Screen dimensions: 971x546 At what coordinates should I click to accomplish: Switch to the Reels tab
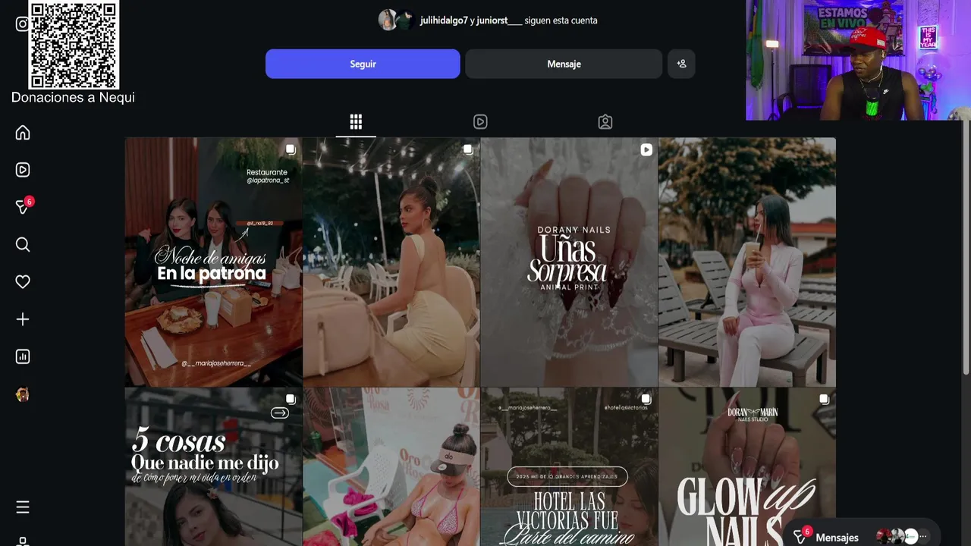(480, 122)
